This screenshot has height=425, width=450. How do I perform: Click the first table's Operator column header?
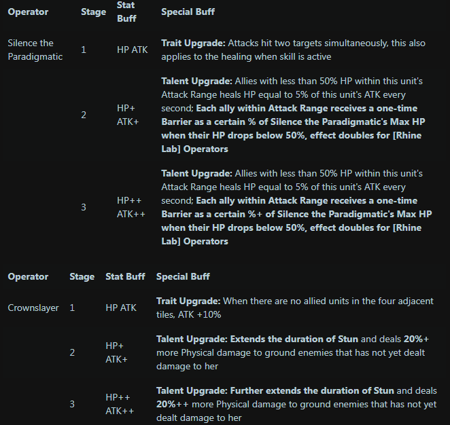pos(28,12)
